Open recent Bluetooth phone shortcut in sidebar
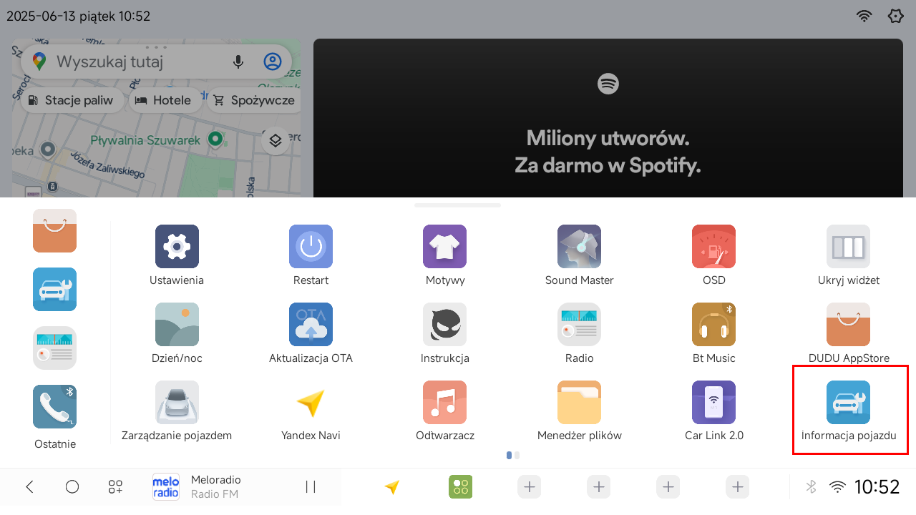The width and height of the screenshot is (916, 515). pyautogui.click(x=54, y=407)
